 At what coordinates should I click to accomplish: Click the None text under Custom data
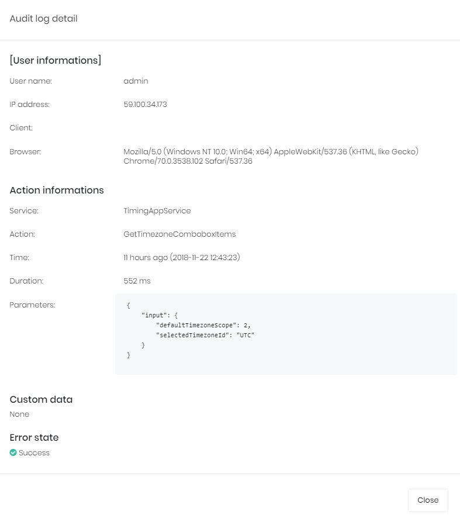[x=19, y=414]
